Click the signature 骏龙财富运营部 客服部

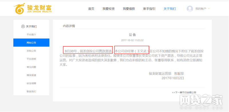coord(166,74)
